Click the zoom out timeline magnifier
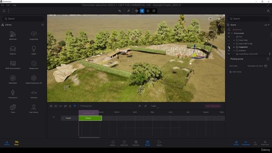Image resolution: width=272 pixels, height=153 pixels. tap(140, 106)
